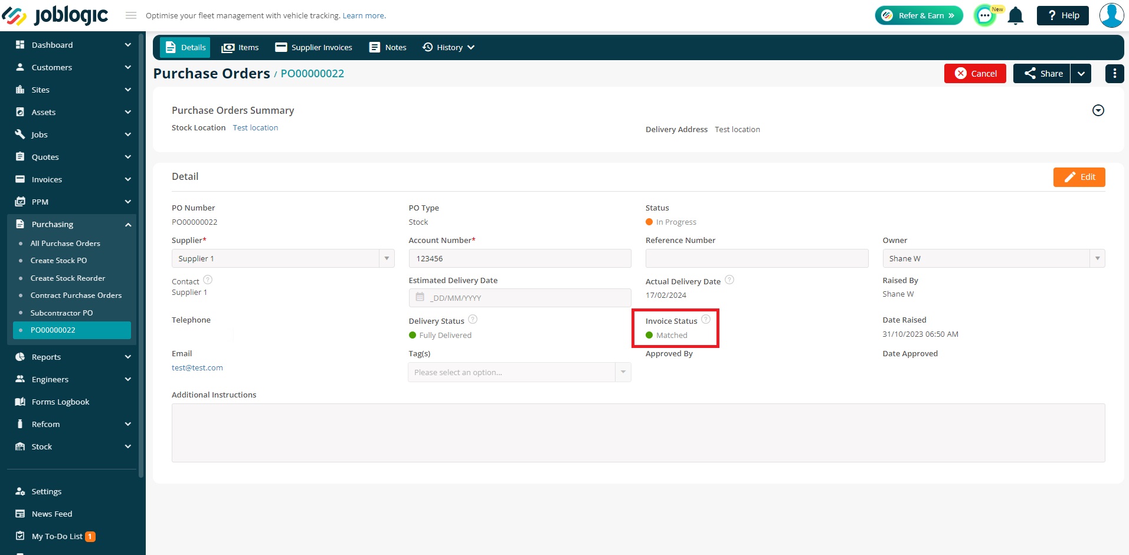The height and width of the screenshot is (555, 1129).
Task: Click the PO00000022 breadcrumb link
Action: click(312, 74)
